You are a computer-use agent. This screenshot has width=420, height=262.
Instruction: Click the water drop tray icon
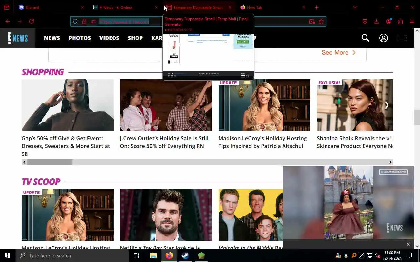click(x=346, y=255)
